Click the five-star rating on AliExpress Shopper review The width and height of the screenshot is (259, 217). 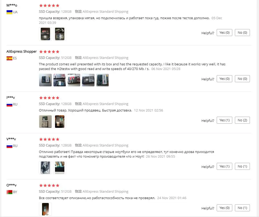pyautogui.click(x=49, y=52)
